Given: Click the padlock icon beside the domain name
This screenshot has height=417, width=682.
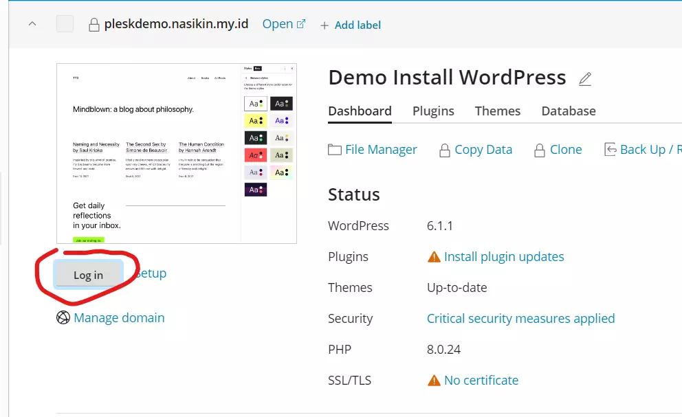Looking at the screenshot, I should (94, 25).
